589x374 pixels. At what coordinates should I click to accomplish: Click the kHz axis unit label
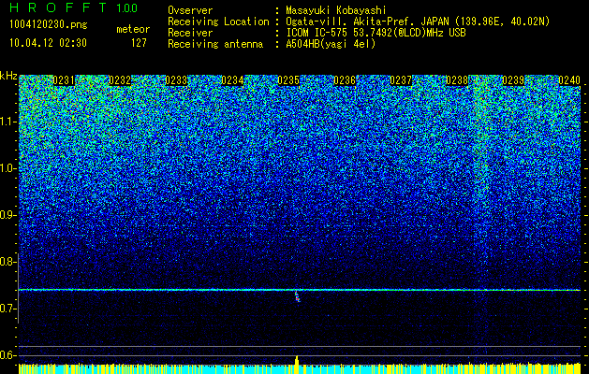click(8, 77)
